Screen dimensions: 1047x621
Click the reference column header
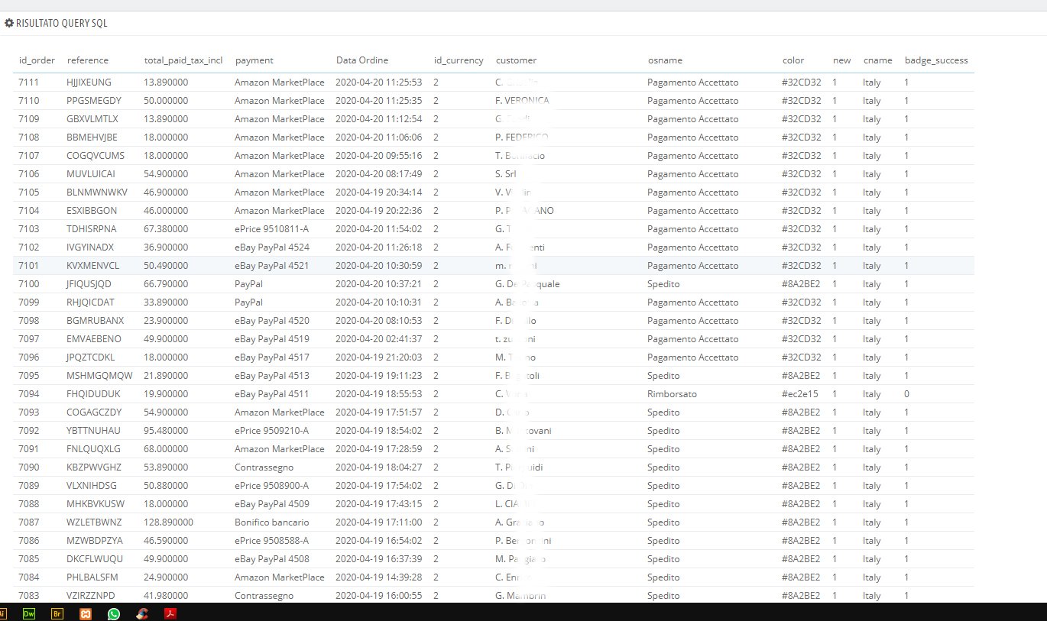click(x=88, y=60)
